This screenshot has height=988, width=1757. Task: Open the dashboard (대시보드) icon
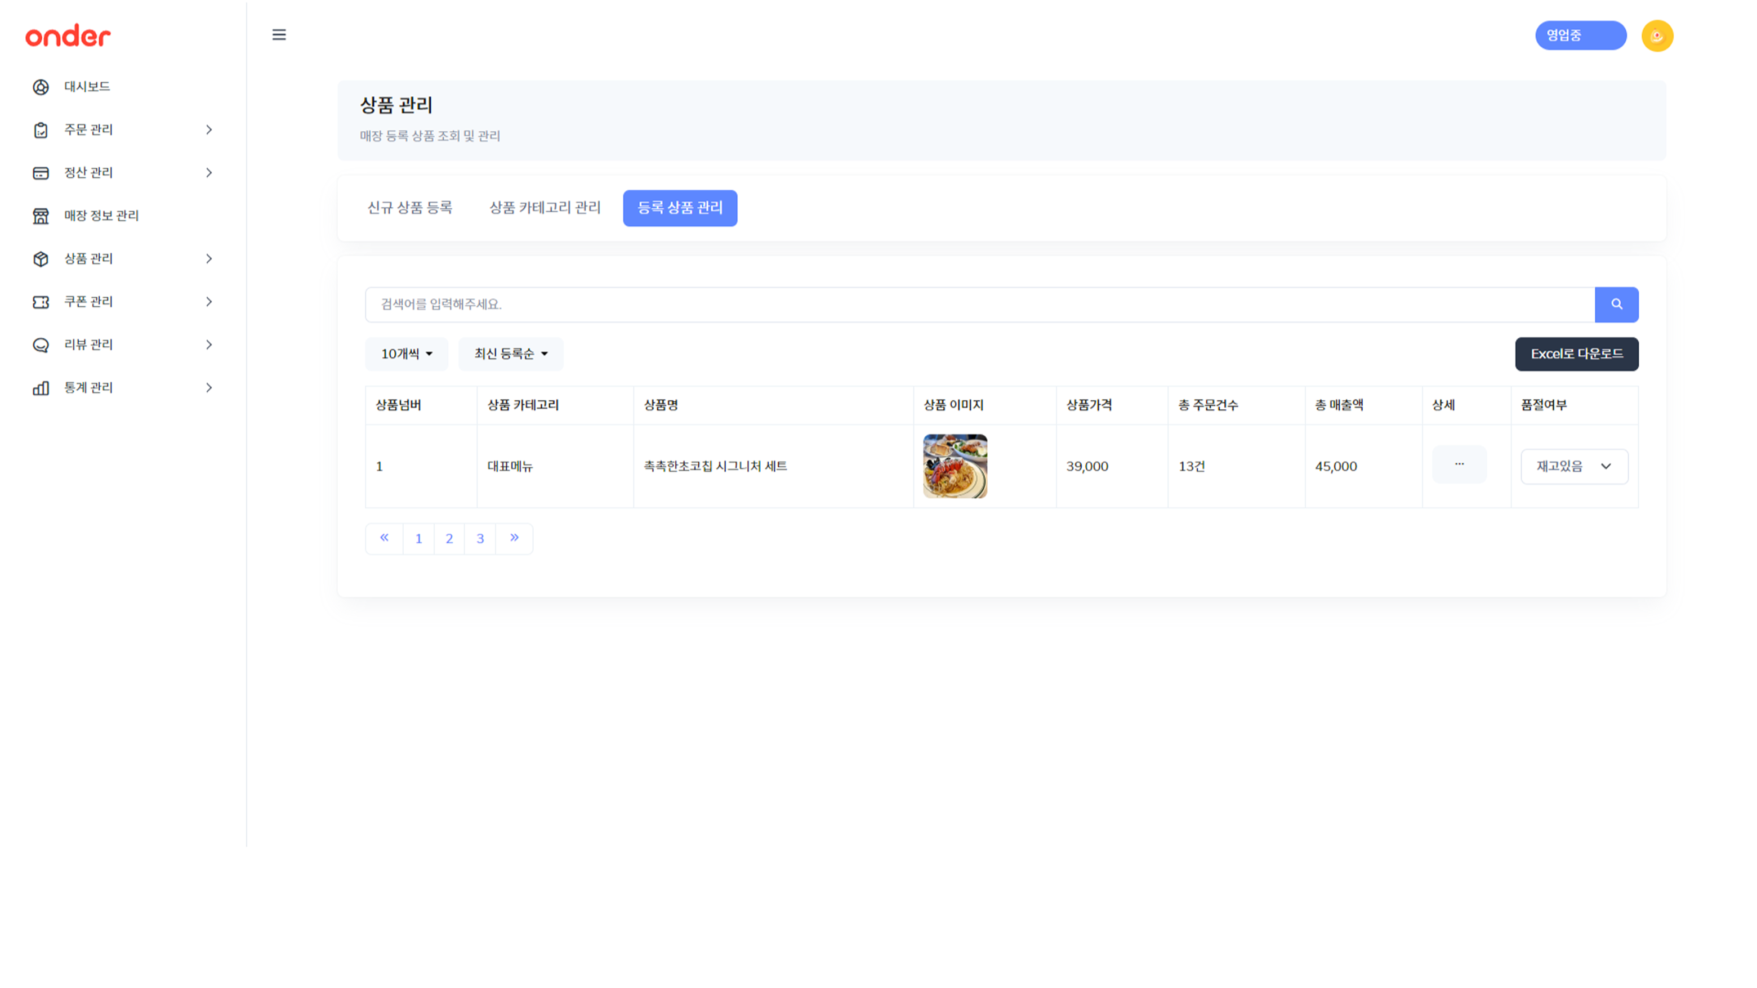coord(41,87)
